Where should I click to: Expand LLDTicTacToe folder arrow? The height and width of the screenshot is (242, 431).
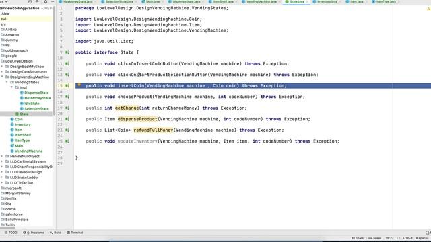pos(2,182)
